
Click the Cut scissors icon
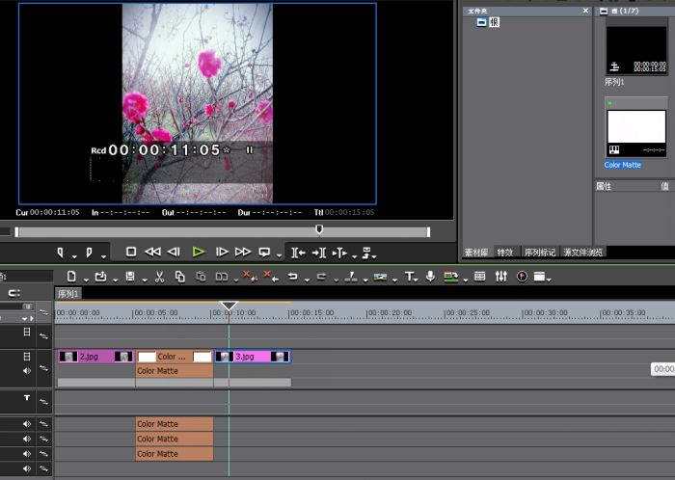tap(159, 277)
